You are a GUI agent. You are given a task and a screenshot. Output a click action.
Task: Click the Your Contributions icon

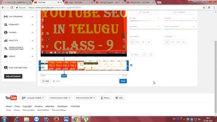point(6,68)
